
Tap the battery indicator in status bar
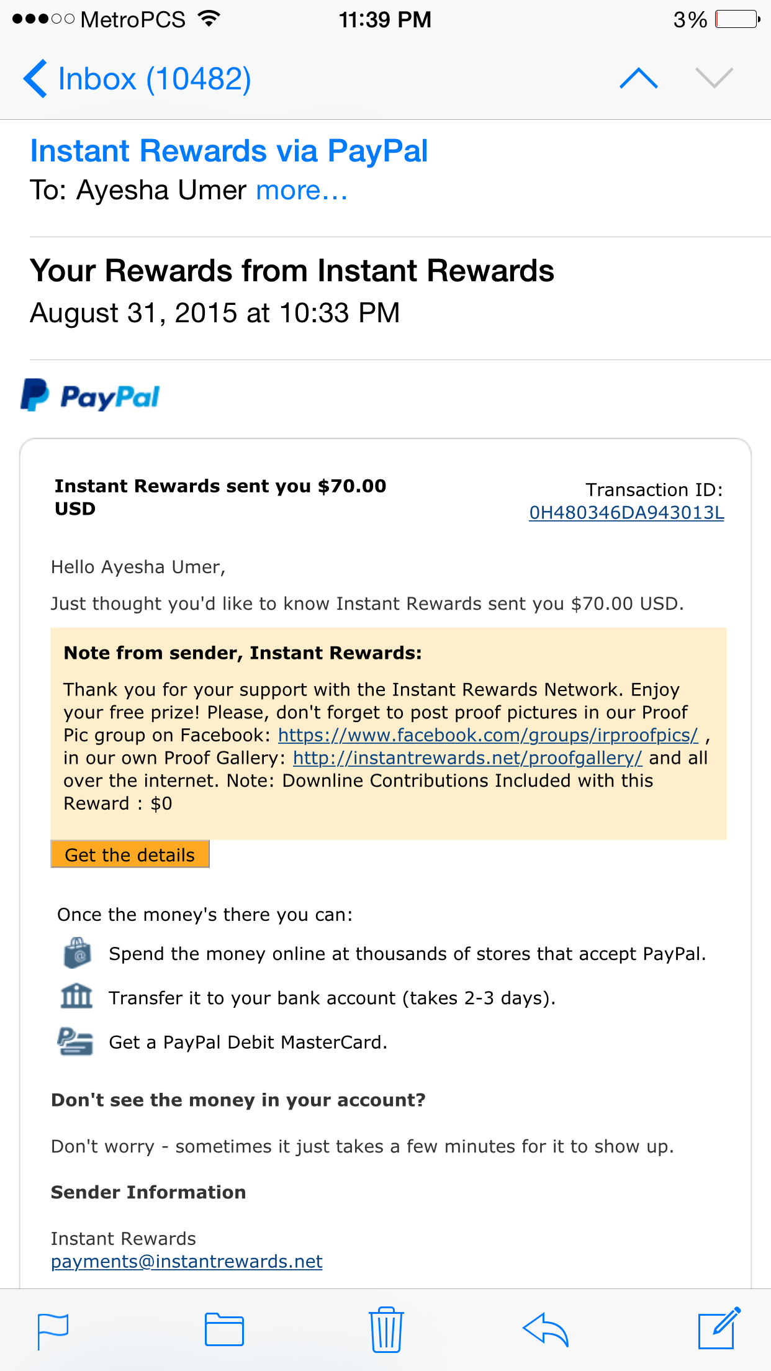point(737,19)
